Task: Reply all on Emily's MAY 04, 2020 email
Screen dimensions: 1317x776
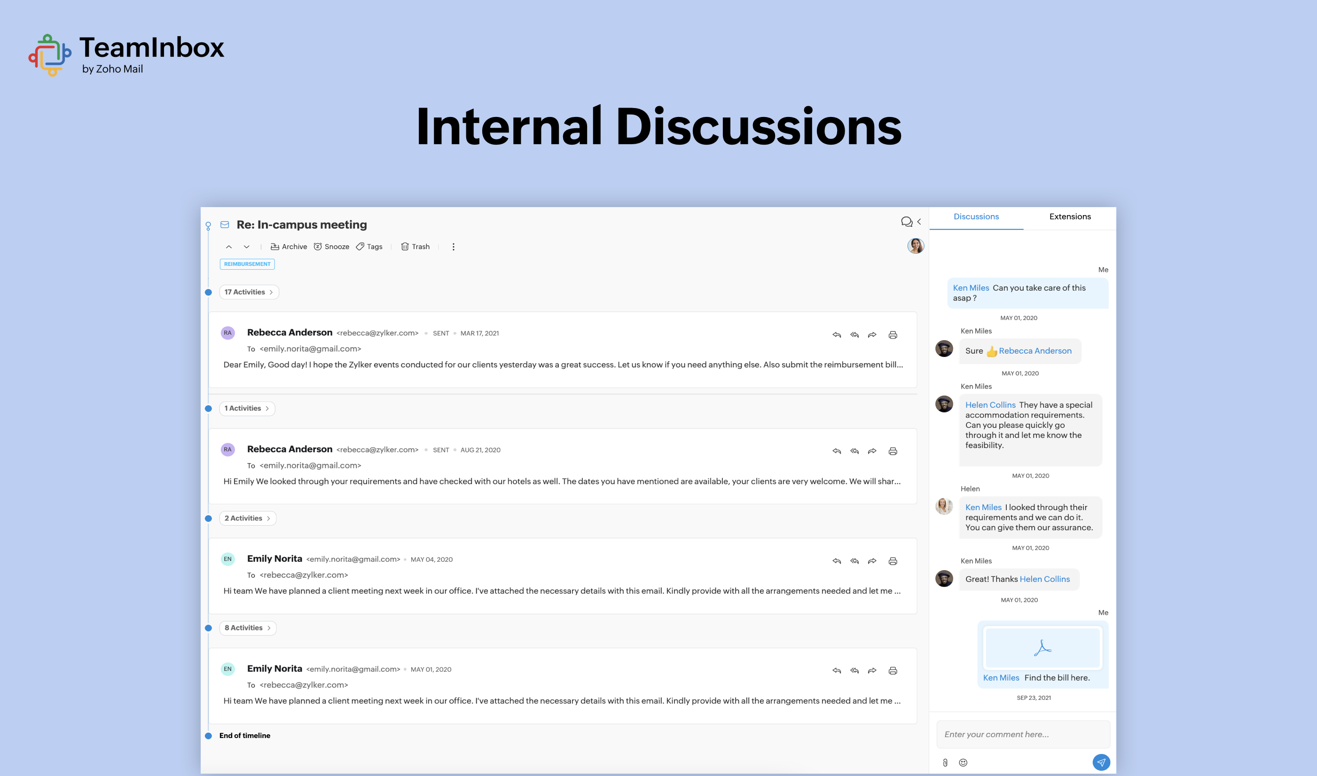Action: pyautogui.click(x=854, y=561)
